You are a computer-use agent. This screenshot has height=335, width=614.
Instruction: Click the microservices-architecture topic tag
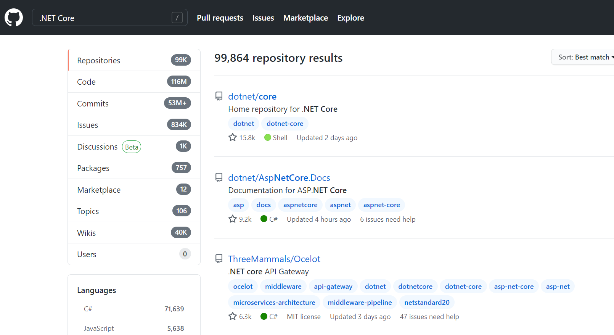click(274, 303)
